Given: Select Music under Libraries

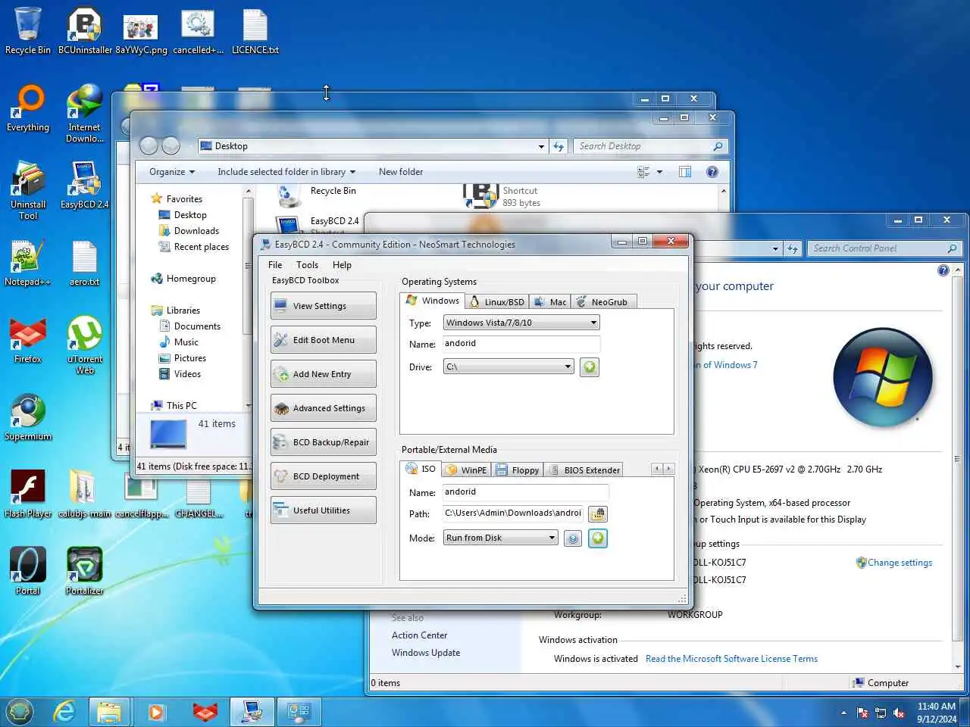Looking at the screenshot, I should click(186, 342).
